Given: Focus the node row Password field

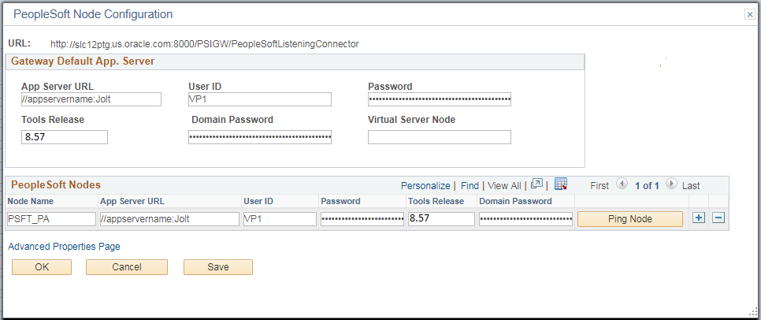Looking at the screenshot, I should click(362, 219).
